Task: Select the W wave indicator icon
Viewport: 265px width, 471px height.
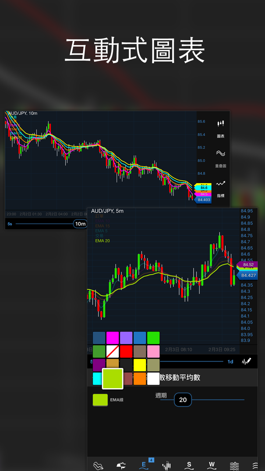Action: pyautogui.click(x=212, y=465)
